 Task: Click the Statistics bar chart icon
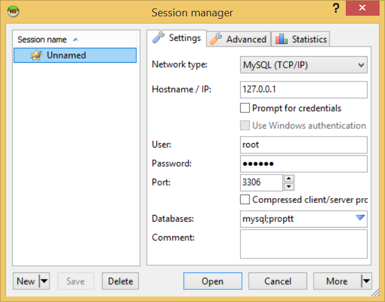pyautogui.click(x=282, y=39)
